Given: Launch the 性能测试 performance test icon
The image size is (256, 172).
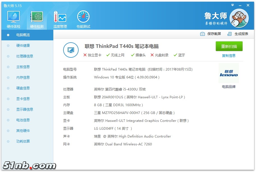Looking at the screenshot, I should click(x=83, y=17).
